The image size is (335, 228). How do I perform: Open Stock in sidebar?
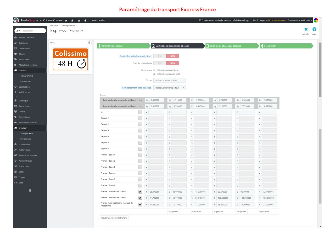point(21,172)
